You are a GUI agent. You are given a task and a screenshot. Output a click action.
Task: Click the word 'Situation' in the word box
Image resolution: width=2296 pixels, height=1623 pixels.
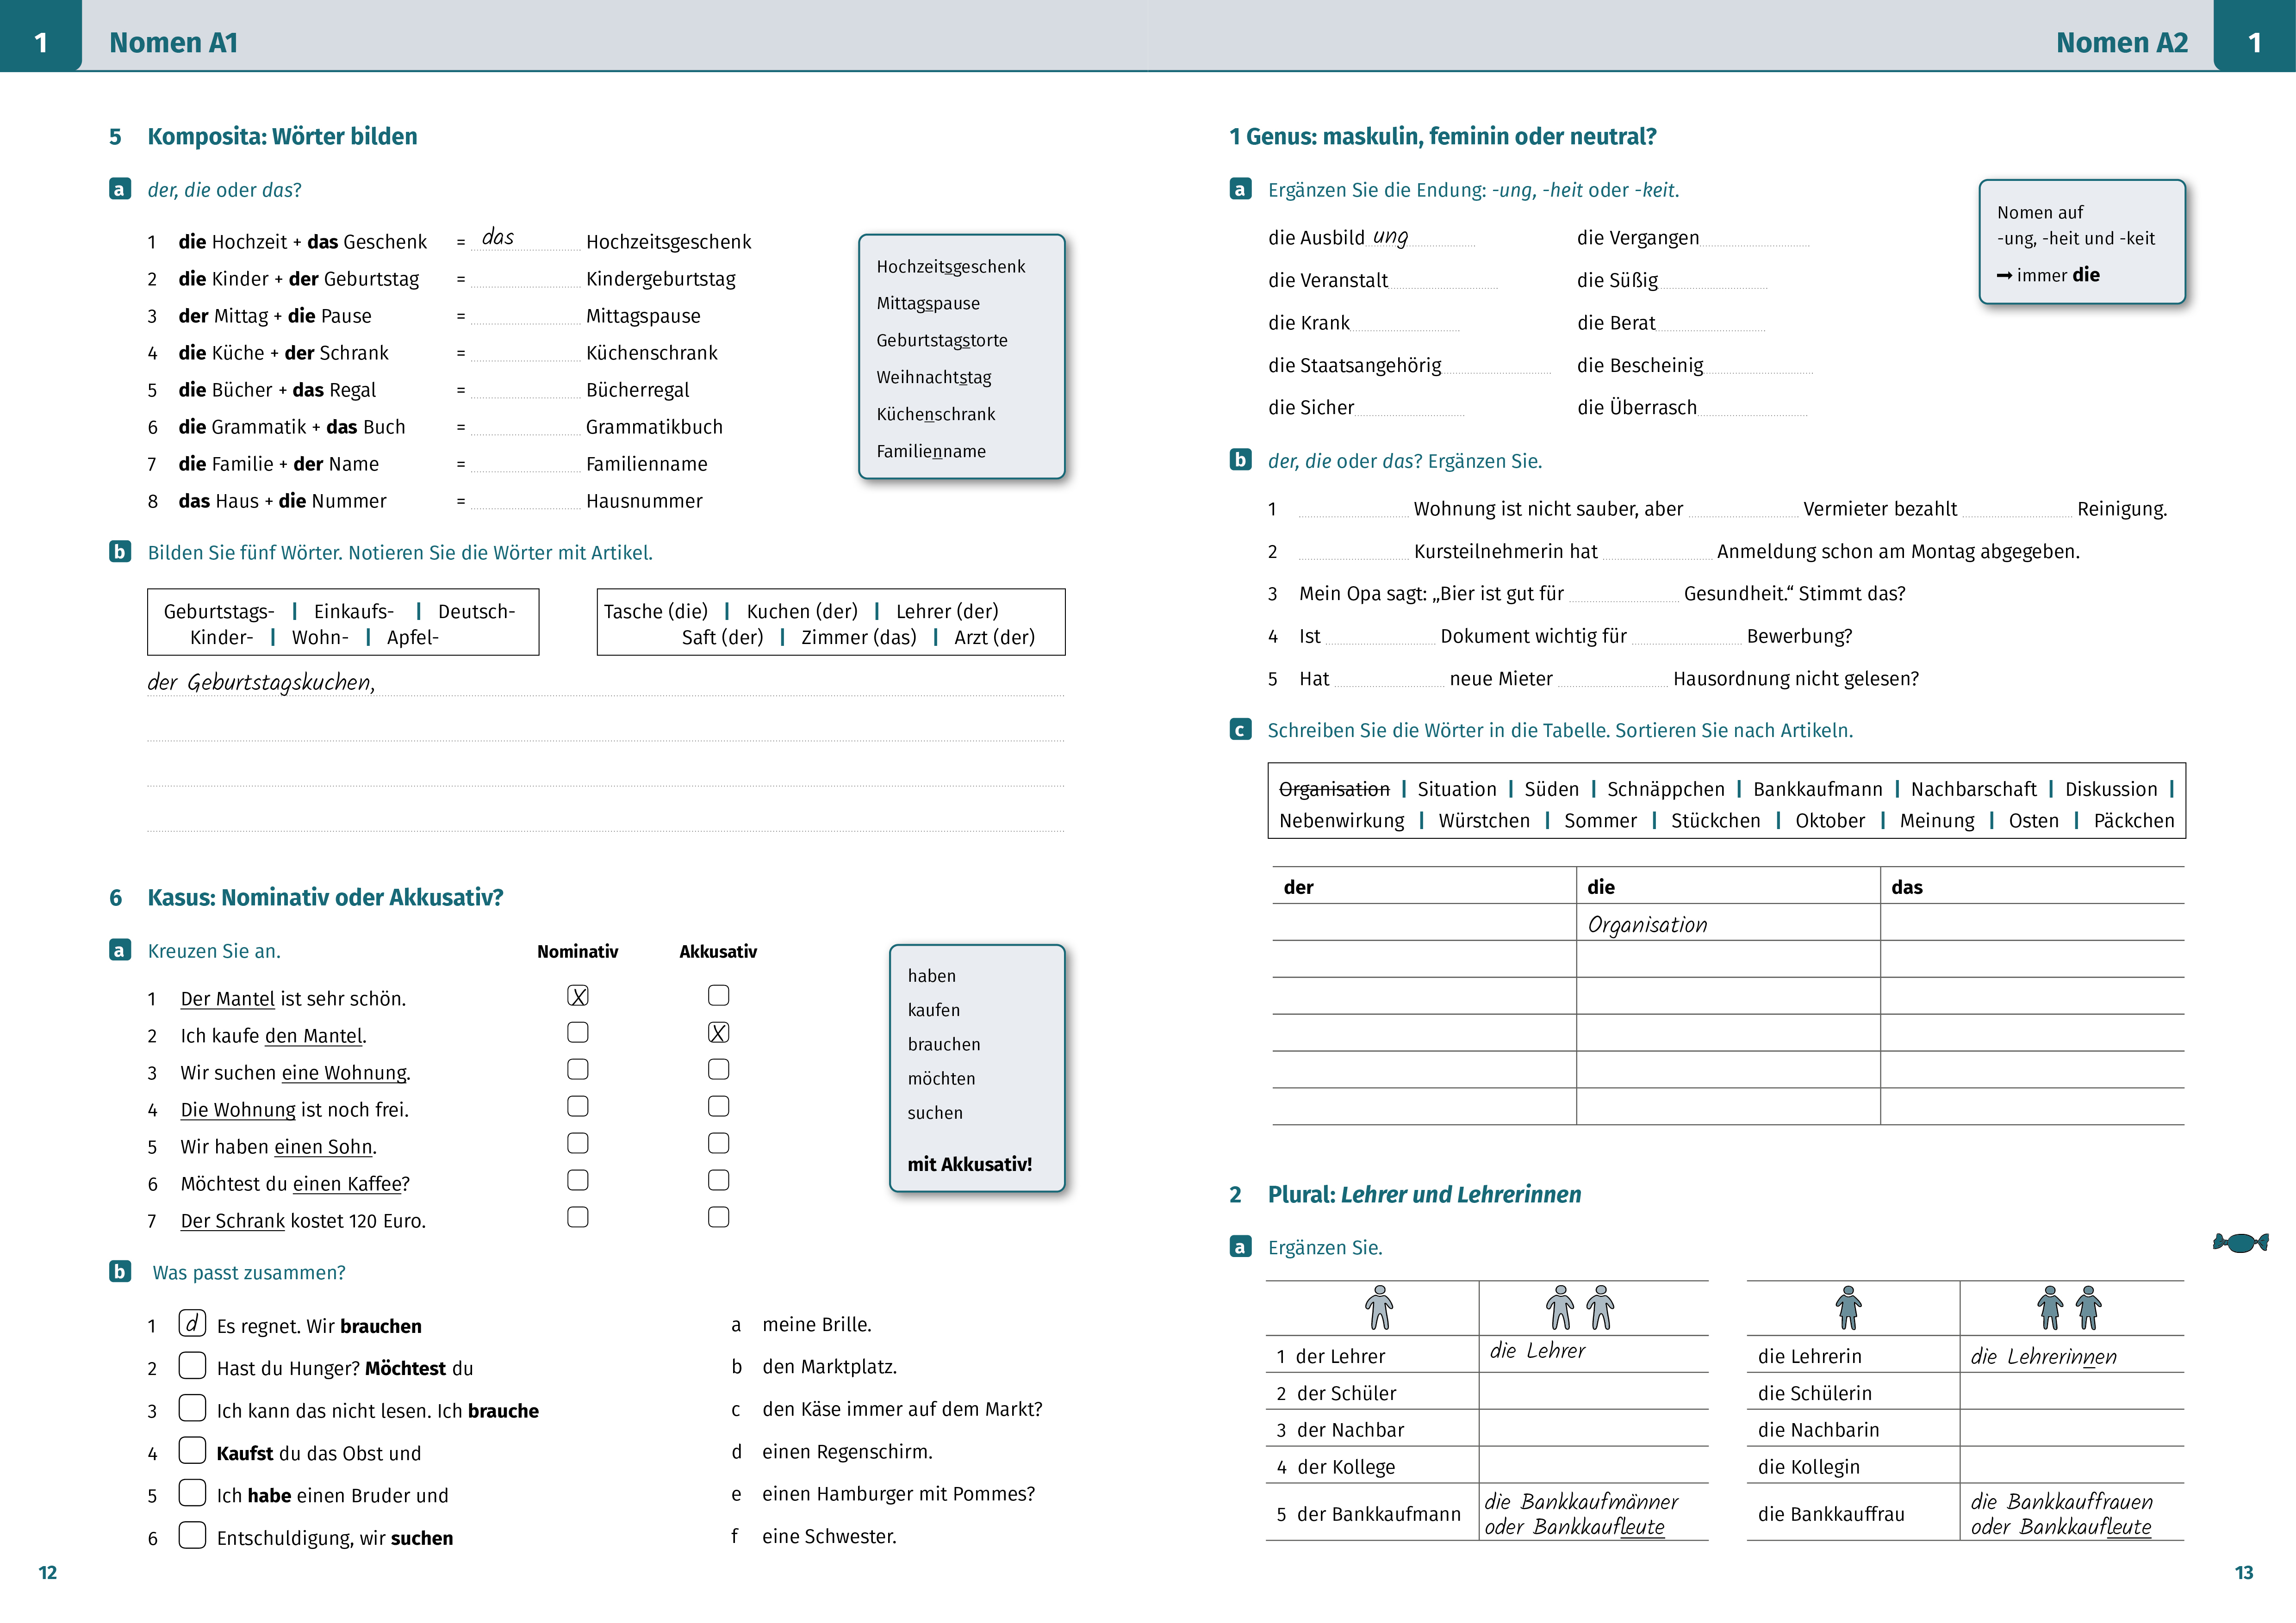pyautogui.click(x=1457, y=789)
